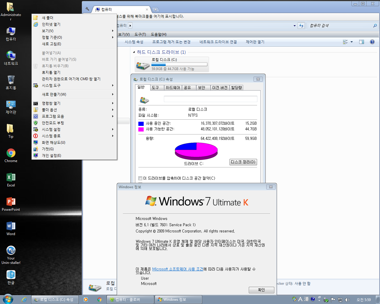Choose 개인 설정(E) menu entry
Viewport: 380px width, 304px height.
[74, 156]
